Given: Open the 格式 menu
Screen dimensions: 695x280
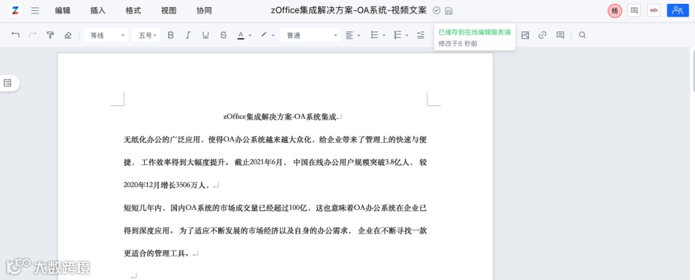Looking at the screenshot, I should [133, 11].
